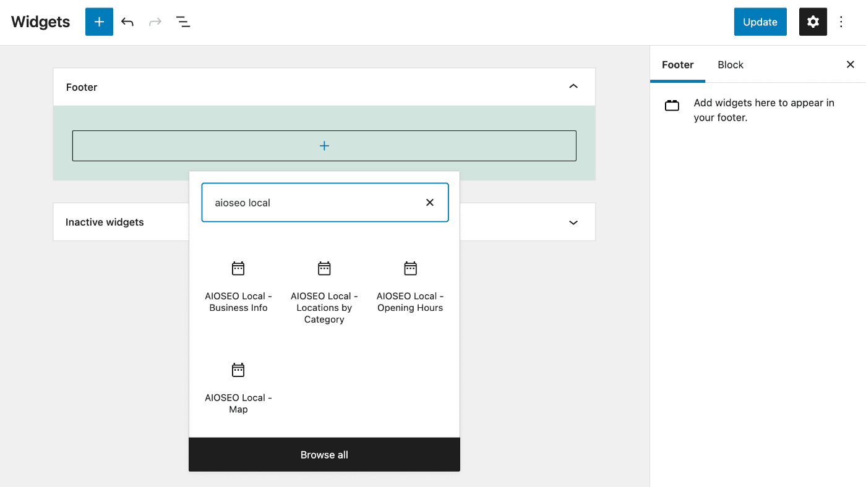Click the Footer panel title text

(x=82, y=87)
